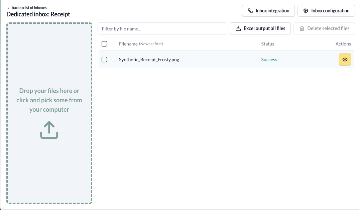Click the back chevron arrow icon
The height and width of the screenshot is (210, 359).
(8, 8)
